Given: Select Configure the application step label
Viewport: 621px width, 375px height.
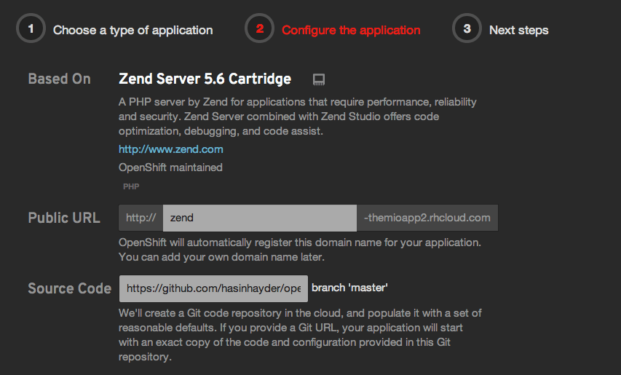Looking at the screenshot, I should pyautogui.click(x=351, y=31).
